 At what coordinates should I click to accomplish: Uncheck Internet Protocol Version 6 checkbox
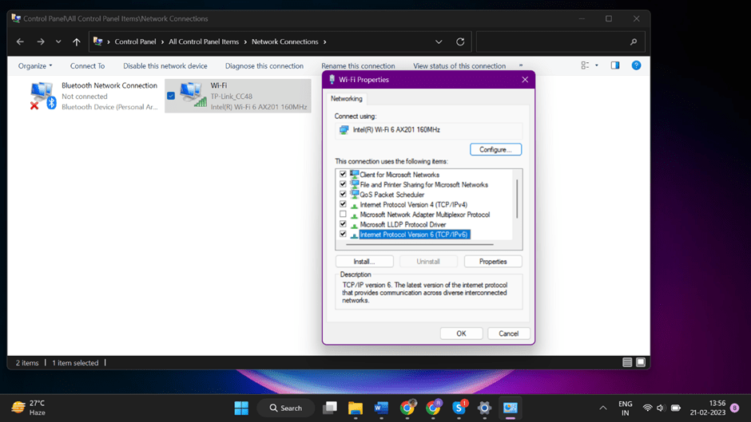click(x=343, y=234)
